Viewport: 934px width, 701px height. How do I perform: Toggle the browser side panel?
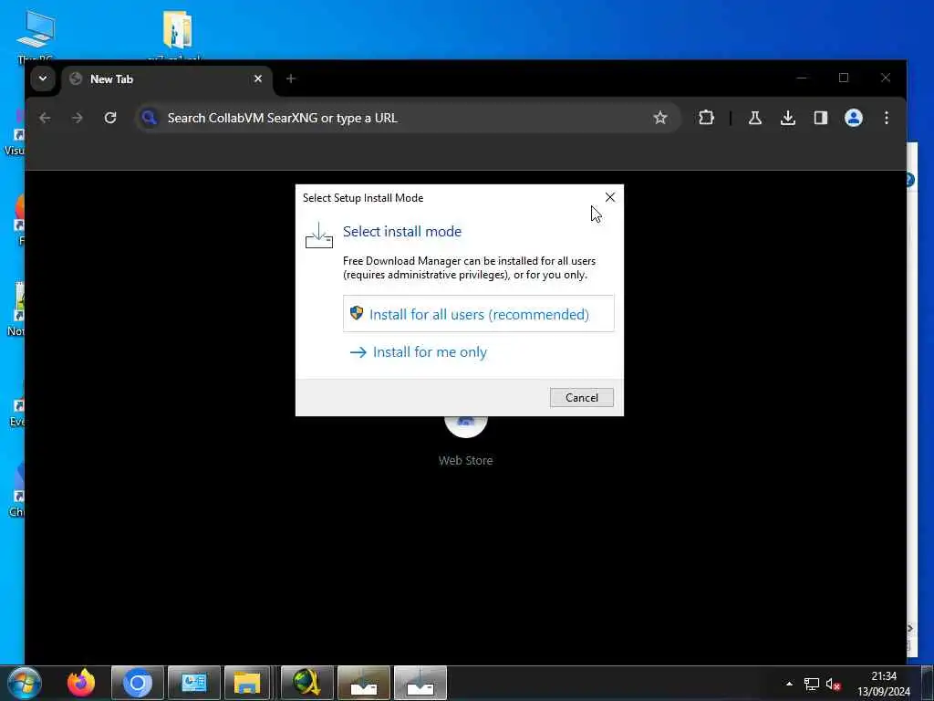[820, 118]
